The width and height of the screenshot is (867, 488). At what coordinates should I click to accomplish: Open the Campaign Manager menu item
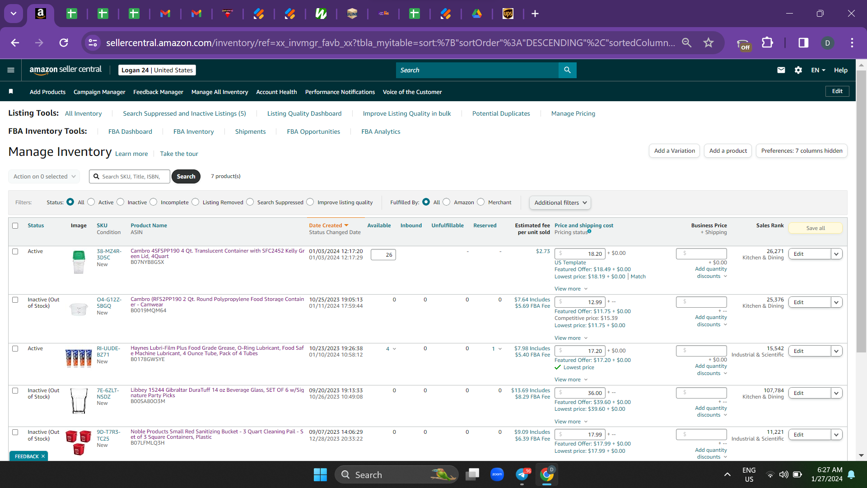[99, 92]
